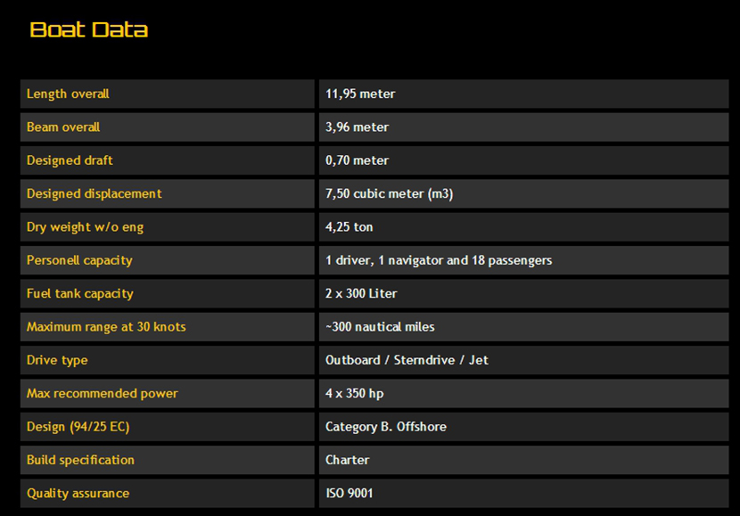Select the Personell capacity label
The image size is (740, 516).
pyautogui.click(x=79, y=260)
